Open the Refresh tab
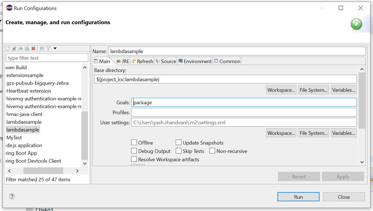Screen dimensions: 373x211 [x=142, y=61]
